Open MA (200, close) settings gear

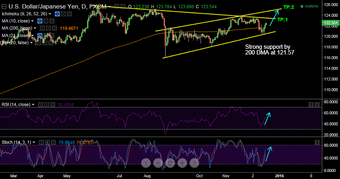[x=48, y=28]
